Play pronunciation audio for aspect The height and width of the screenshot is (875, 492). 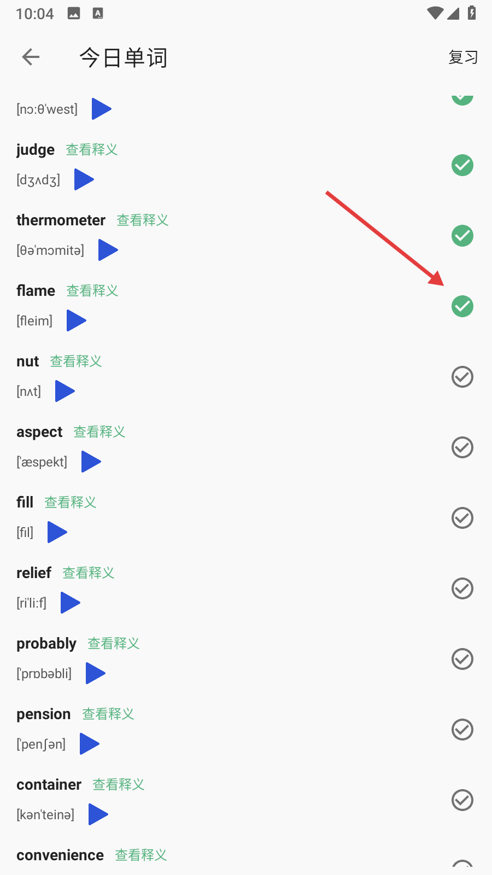91,462
